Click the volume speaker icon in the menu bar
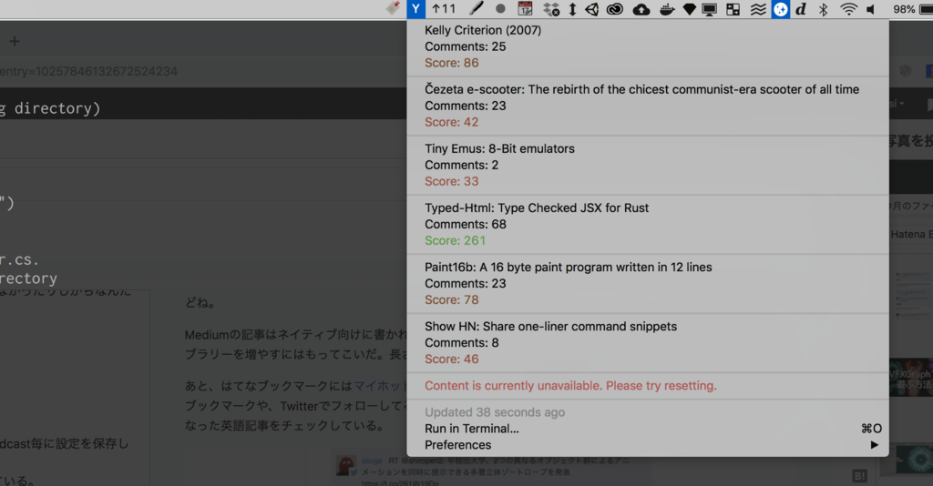This screenshot has height=486, width=933. pos(871,9)
